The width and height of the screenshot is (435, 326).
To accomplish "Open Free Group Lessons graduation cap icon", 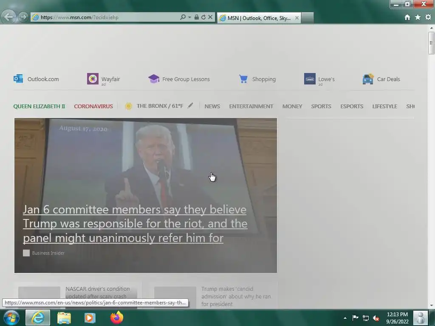I will click(x=154, y=79).
